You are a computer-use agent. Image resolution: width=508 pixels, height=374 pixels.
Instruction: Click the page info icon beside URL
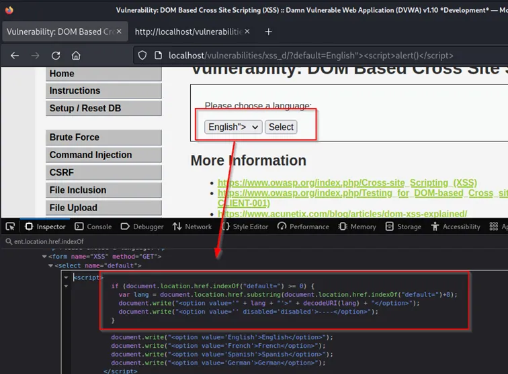(158, 56)
